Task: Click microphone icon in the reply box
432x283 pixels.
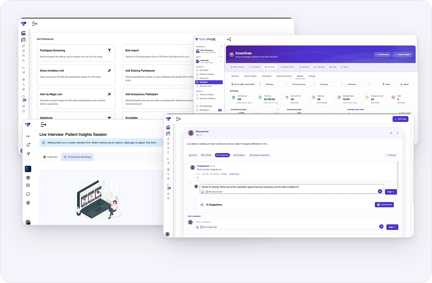Action: pos(380,191)
